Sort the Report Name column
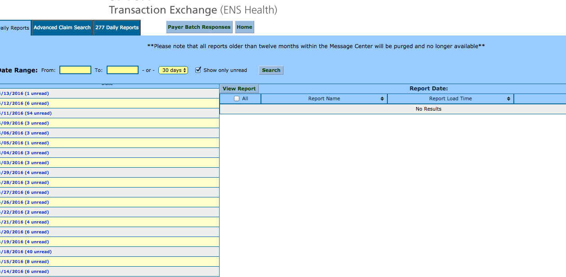 click(x=324, y=98)
